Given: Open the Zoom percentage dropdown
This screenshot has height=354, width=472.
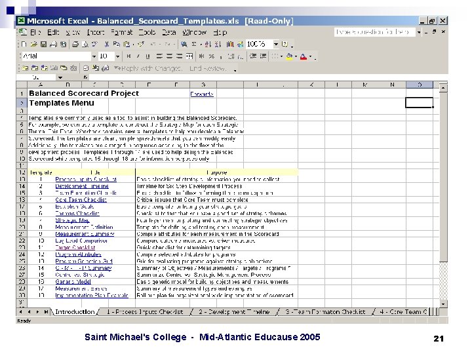Looking at the screenshot, I should coord(276,45).
